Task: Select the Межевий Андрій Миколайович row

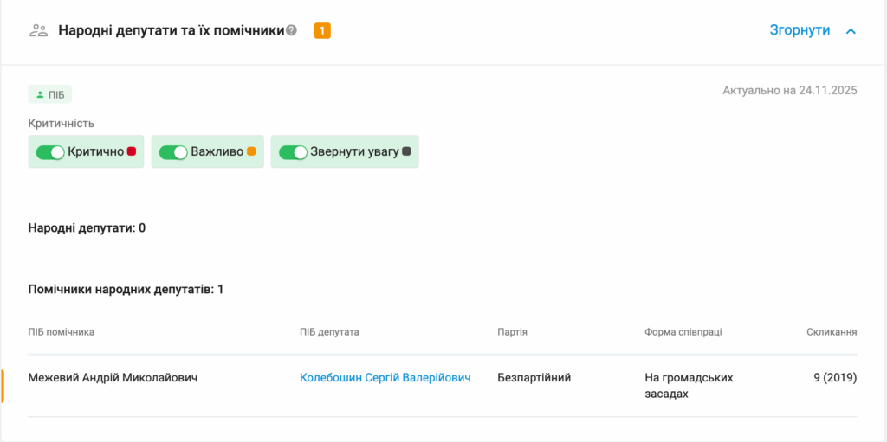Action: click(113, 378)
